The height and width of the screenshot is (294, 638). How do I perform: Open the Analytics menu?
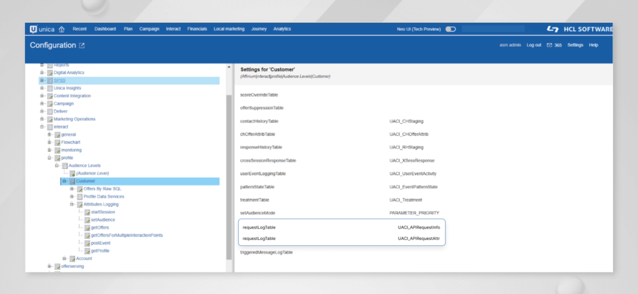pos(282,29)
